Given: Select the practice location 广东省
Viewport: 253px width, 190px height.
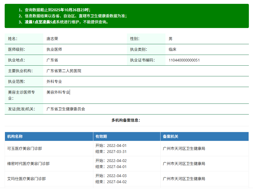Looking at the screenshot, I should (53, 60).
